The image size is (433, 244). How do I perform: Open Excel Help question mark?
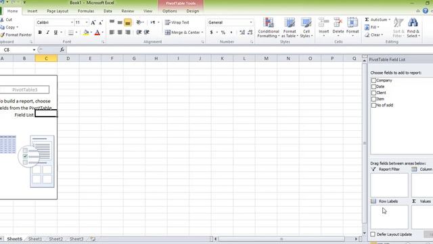[426, 11]
